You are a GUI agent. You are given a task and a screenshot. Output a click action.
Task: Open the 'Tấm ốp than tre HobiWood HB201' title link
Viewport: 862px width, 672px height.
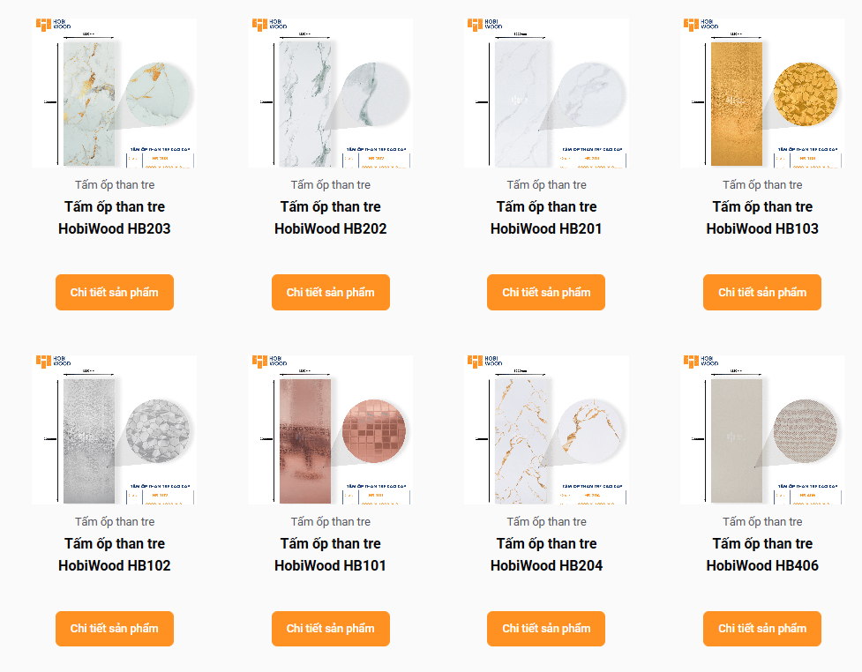(x=546, y=218)
